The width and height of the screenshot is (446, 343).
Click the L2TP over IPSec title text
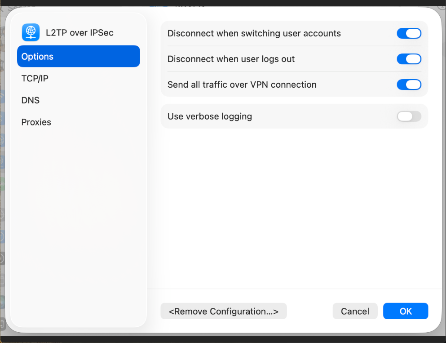(x=79, y=33)
